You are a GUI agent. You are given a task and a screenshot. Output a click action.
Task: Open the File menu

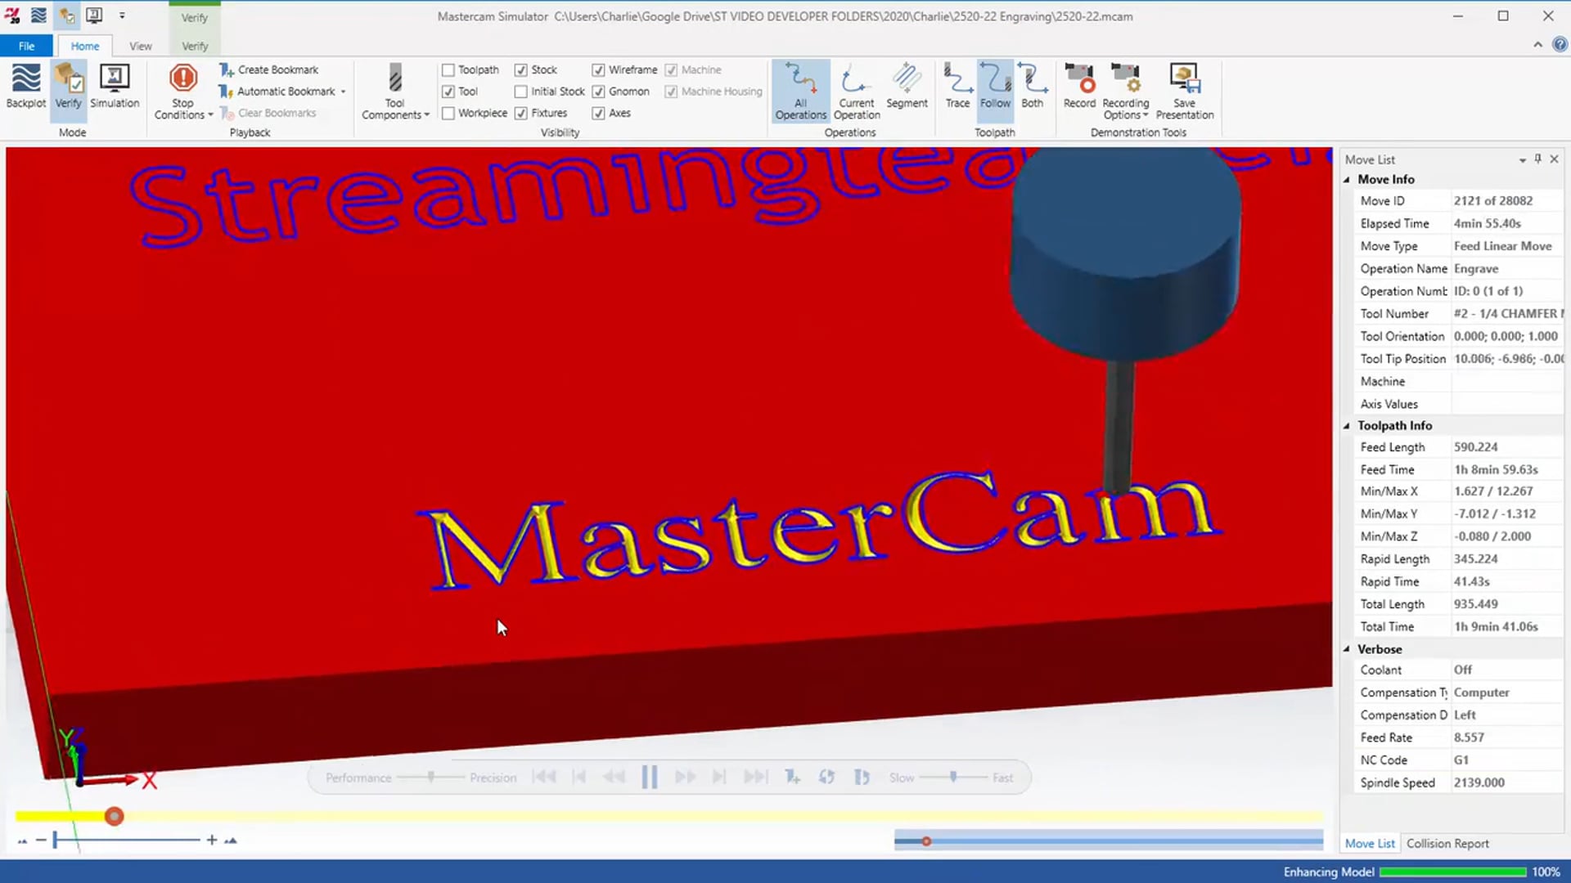[26, 46]
